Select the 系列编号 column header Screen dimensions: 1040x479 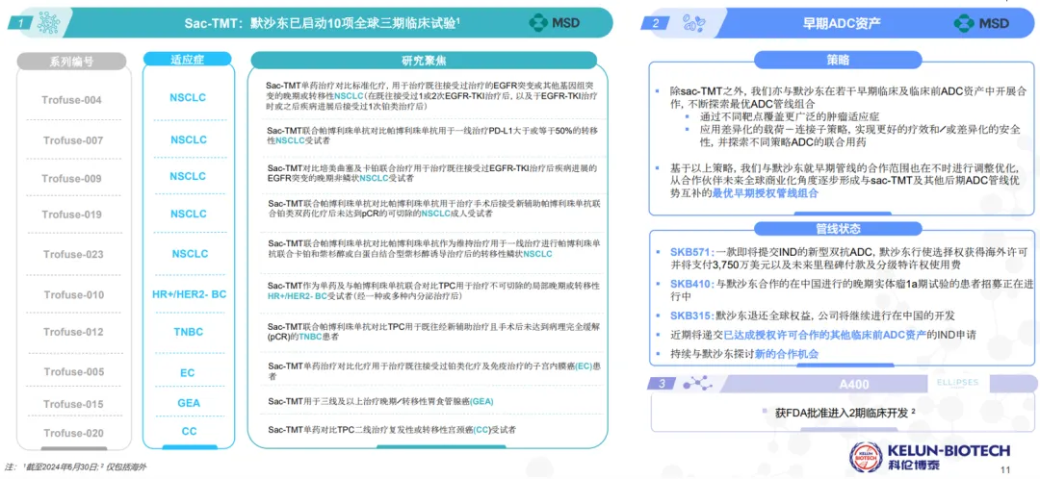point(72,61)
